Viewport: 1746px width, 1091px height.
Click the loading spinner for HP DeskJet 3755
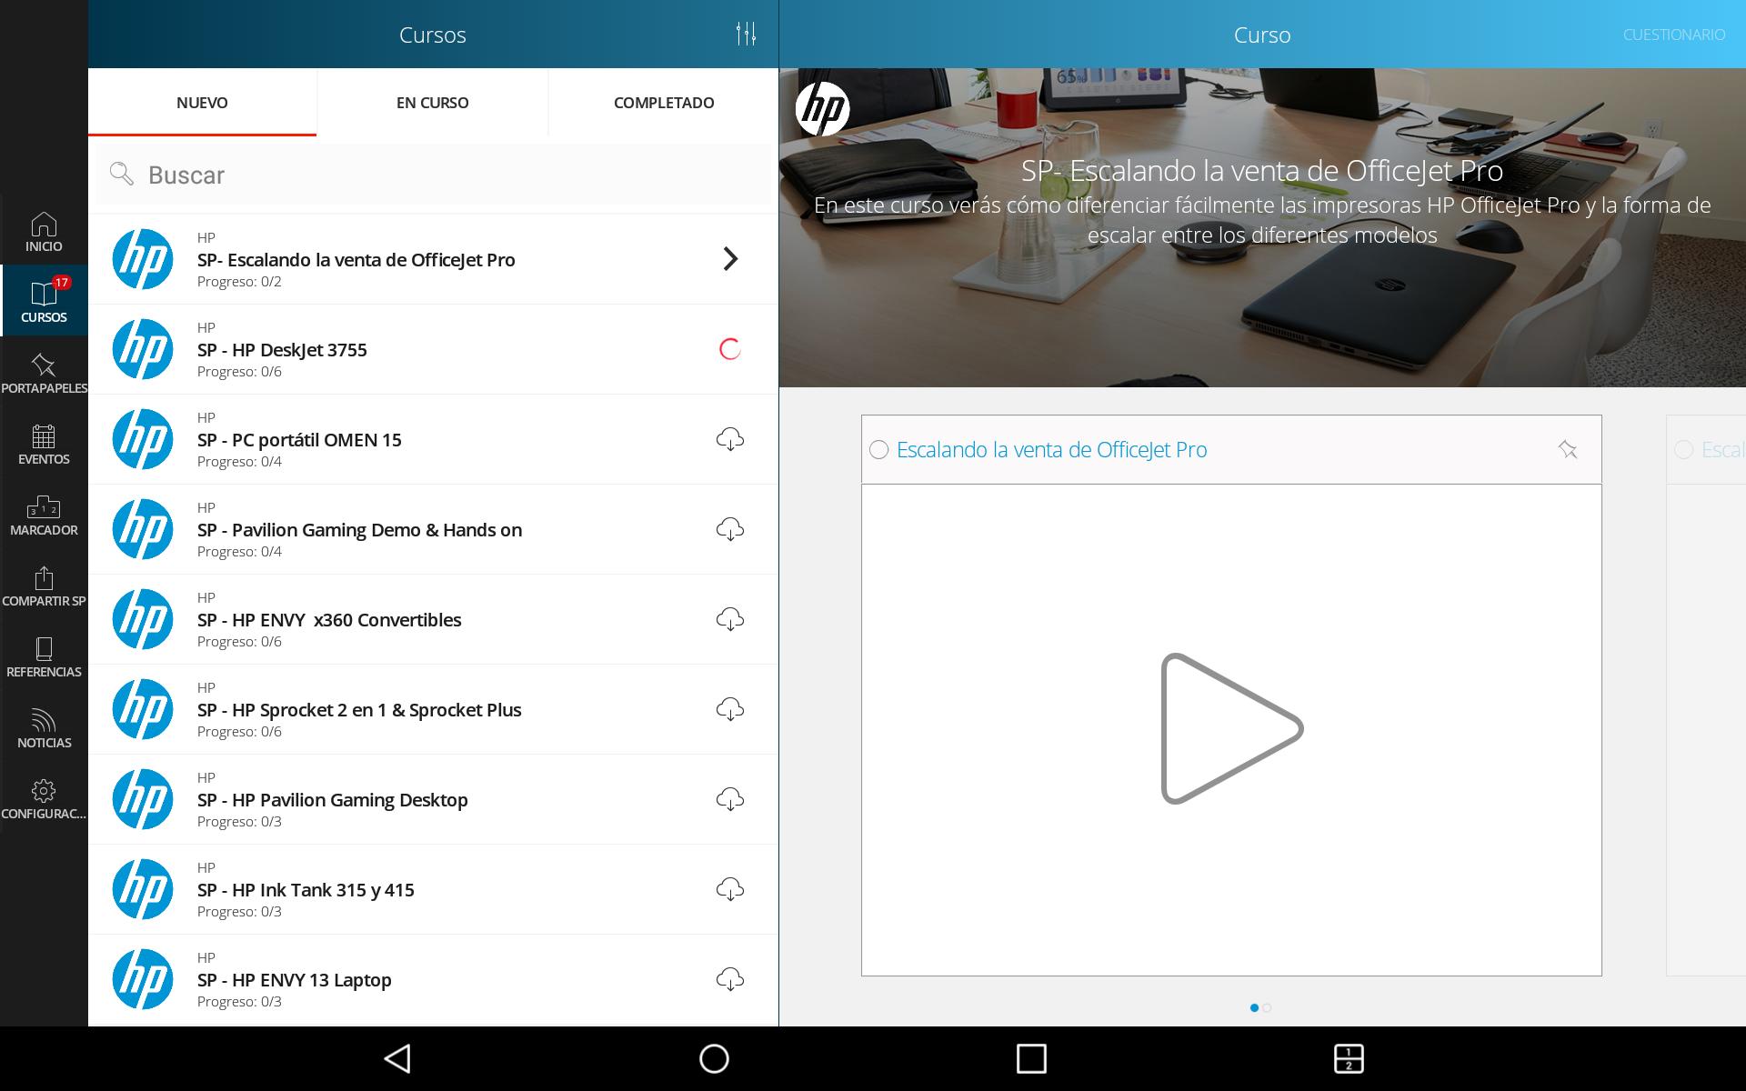click(730, 349)
